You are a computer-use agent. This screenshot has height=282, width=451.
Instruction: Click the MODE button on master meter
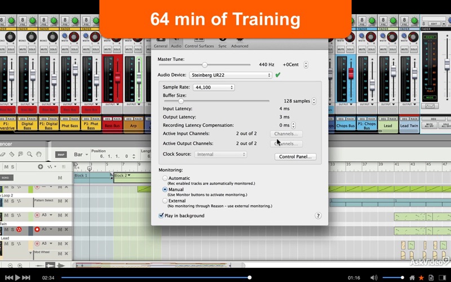pyautogui.click(x=430, y=98)
